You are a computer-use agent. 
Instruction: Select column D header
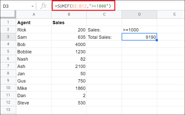point(139,15)
